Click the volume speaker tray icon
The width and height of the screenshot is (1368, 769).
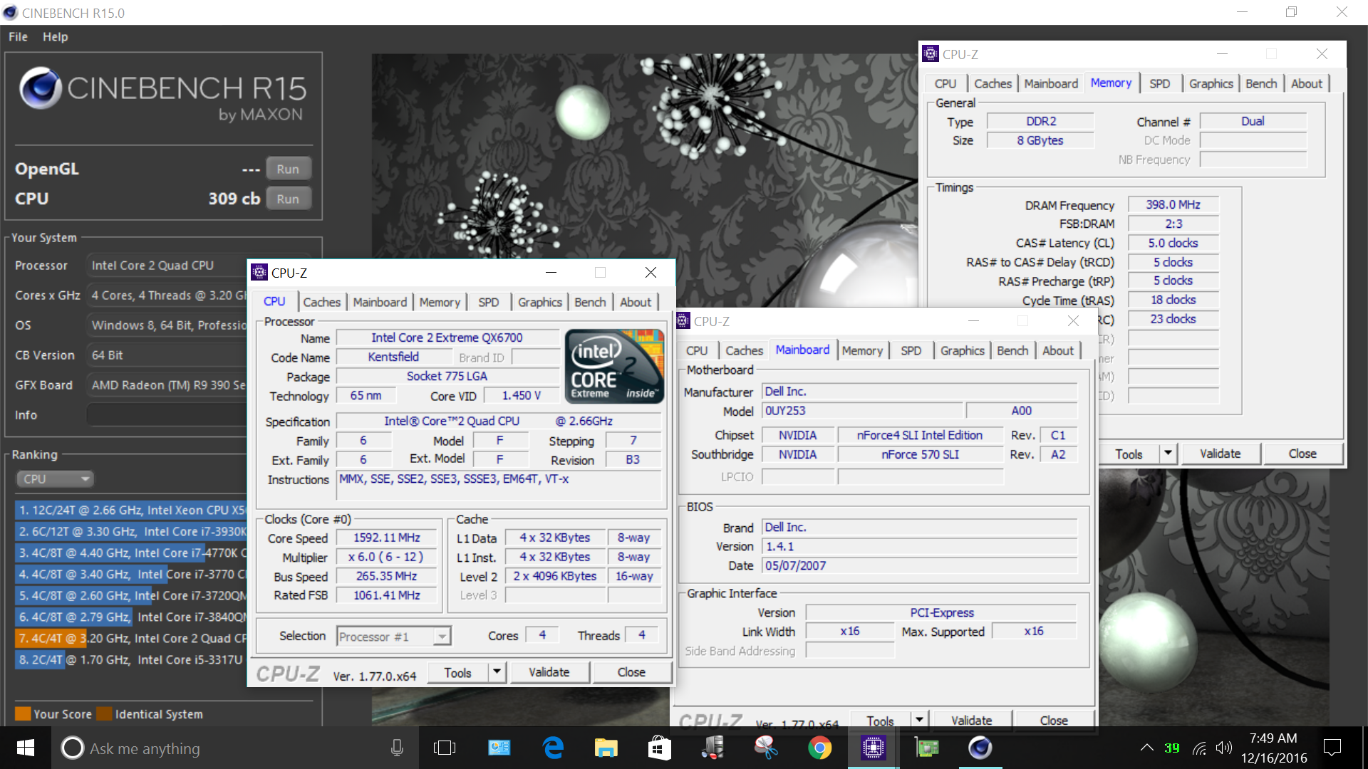pyautogui.click(x=1224, y=748)
